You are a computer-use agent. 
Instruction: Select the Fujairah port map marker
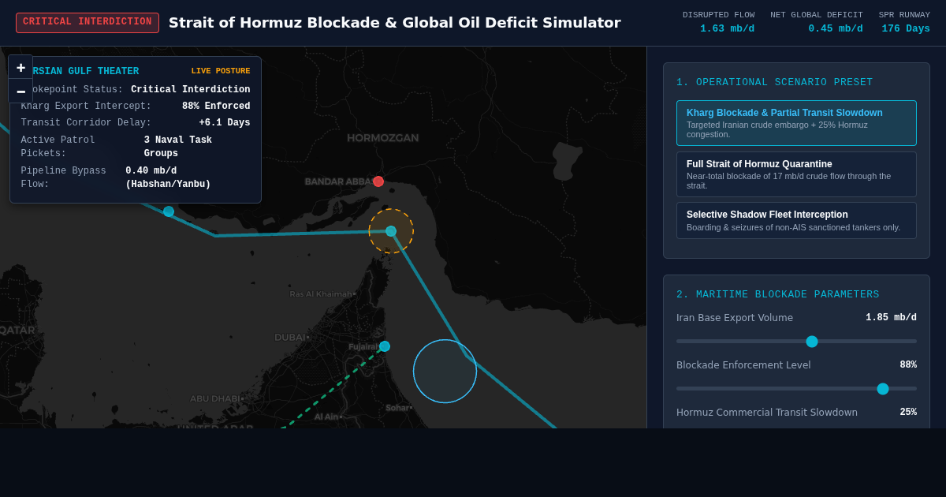tap(385, 346)
